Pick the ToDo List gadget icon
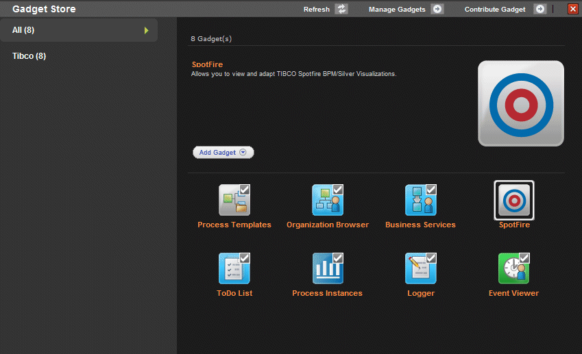This screenshot has width=582, height=354. [234, 268]
